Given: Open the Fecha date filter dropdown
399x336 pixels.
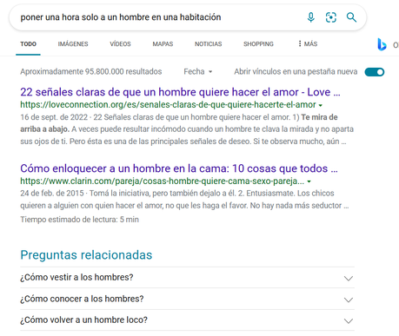Looking at the screenshot, I should 198,71.
